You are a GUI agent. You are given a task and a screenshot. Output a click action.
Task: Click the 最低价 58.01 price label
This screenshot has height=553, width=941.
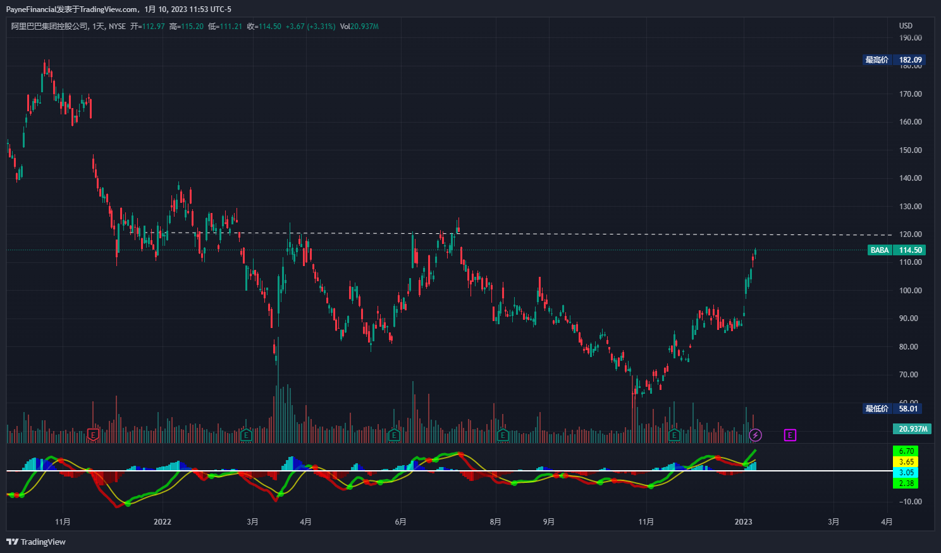[x=892, y=409]
